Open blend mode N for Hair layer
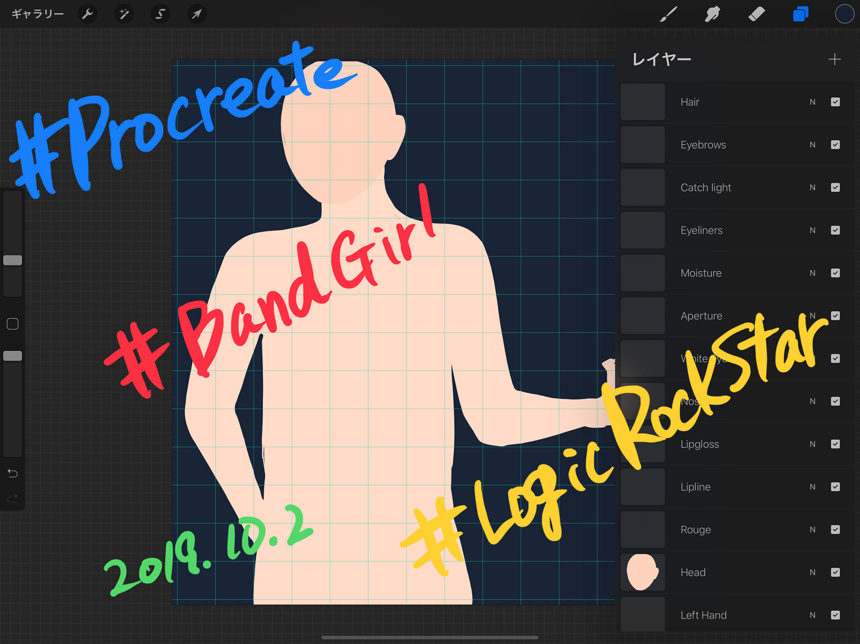860x644 pixels. (813, 102)
